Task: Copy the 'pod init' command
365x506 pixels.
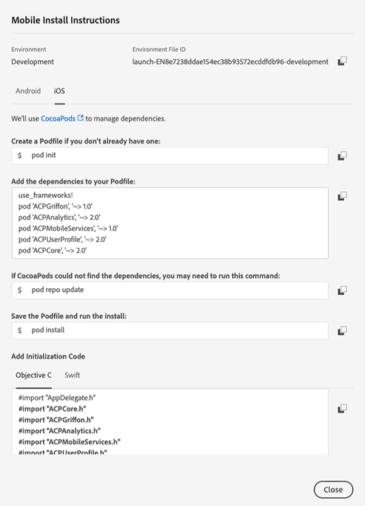Action: click(342, 156)
